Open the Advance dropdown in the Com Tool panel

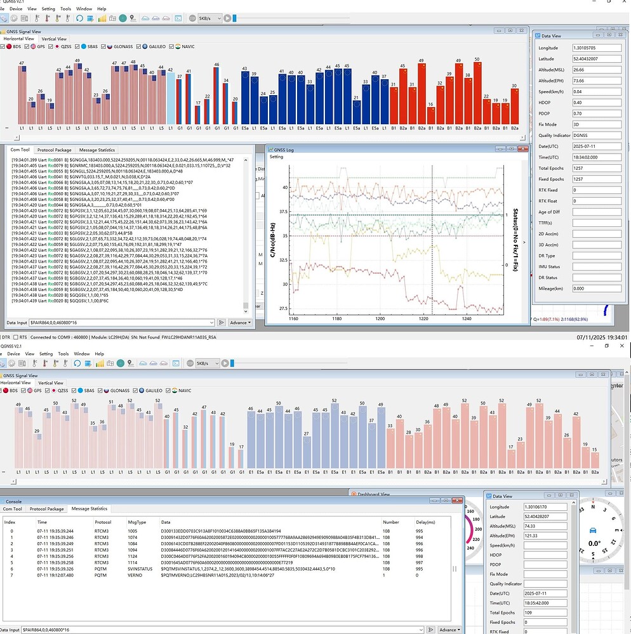coord(241,323)
